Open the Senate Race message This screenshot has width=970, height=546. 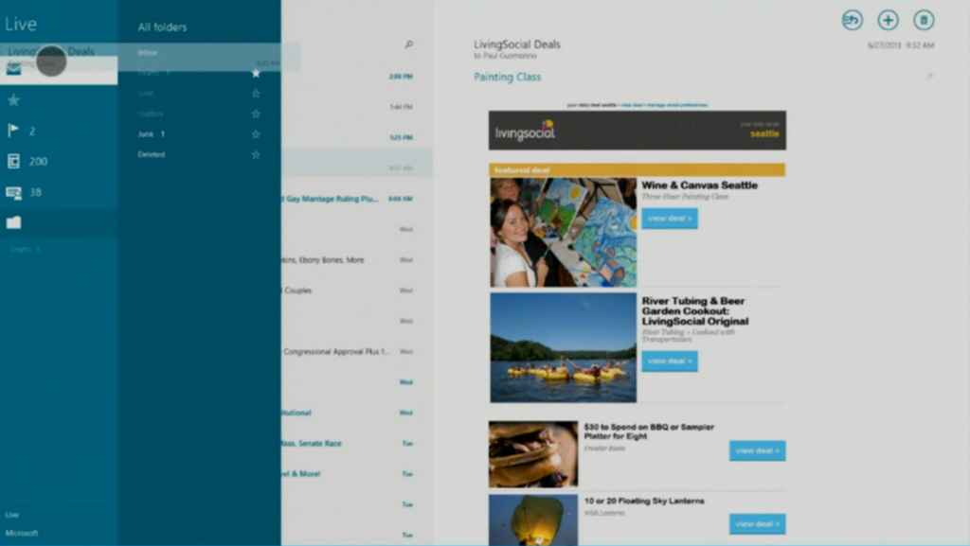tap(357, 443)
